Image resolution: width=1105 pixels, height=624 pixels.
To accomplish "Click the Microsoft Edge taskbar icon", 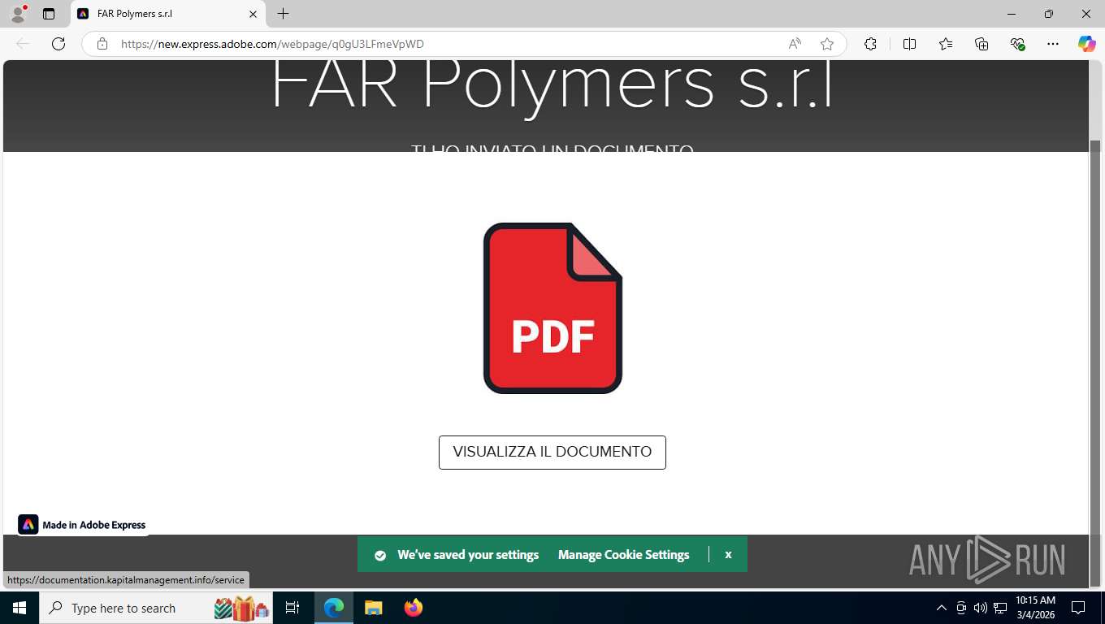I will 334,608.
